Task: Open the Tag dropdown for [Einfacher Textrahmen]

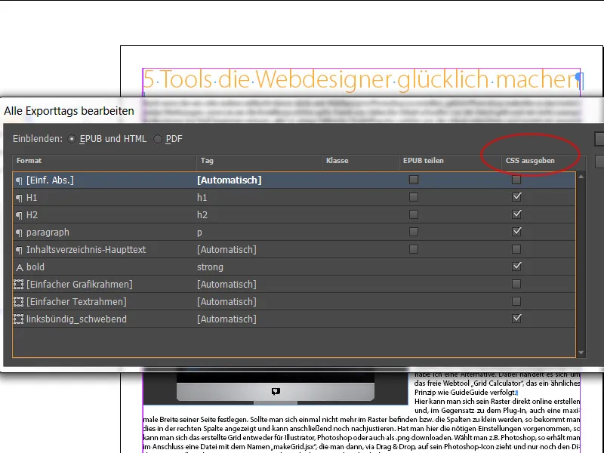Action: click(226, 301)
